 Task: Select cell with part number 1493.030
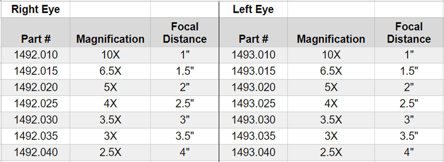254,120
